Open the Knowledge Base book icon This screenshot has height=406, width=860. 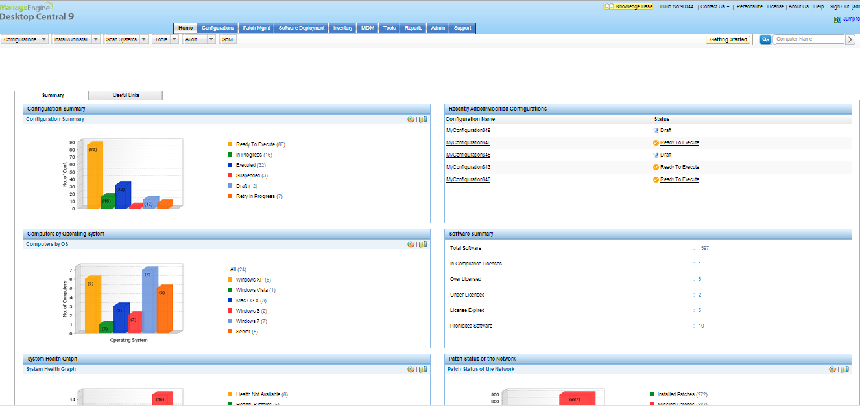(x=608, y=6)
